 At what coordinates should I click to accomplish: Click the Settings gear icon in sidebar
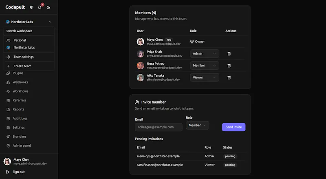(8, 127)
